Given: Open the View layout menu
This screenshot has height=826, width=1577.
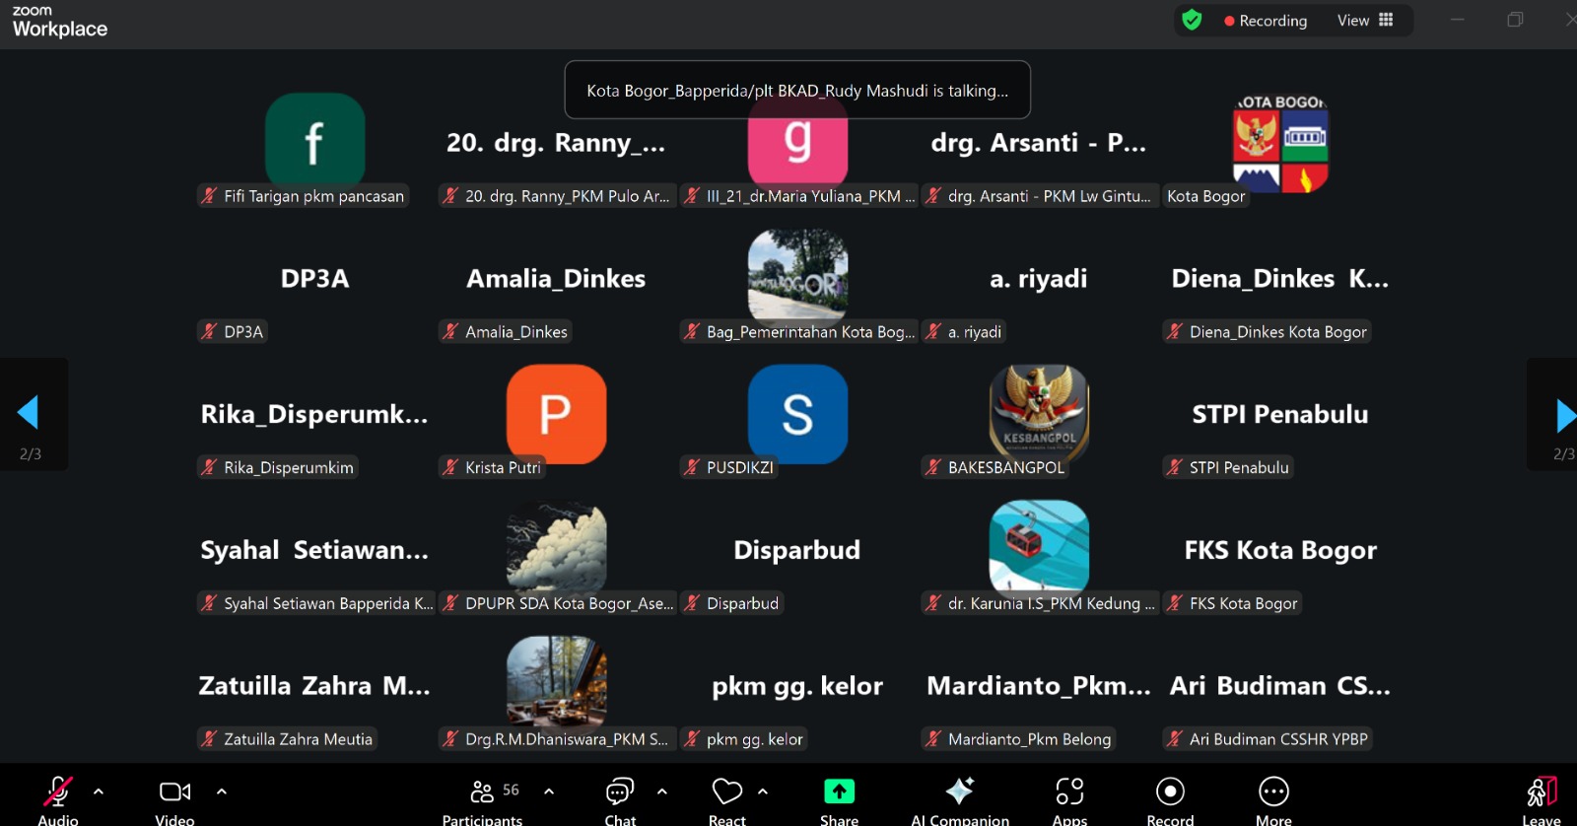Looking at the screenshot, I should 1365,21.
